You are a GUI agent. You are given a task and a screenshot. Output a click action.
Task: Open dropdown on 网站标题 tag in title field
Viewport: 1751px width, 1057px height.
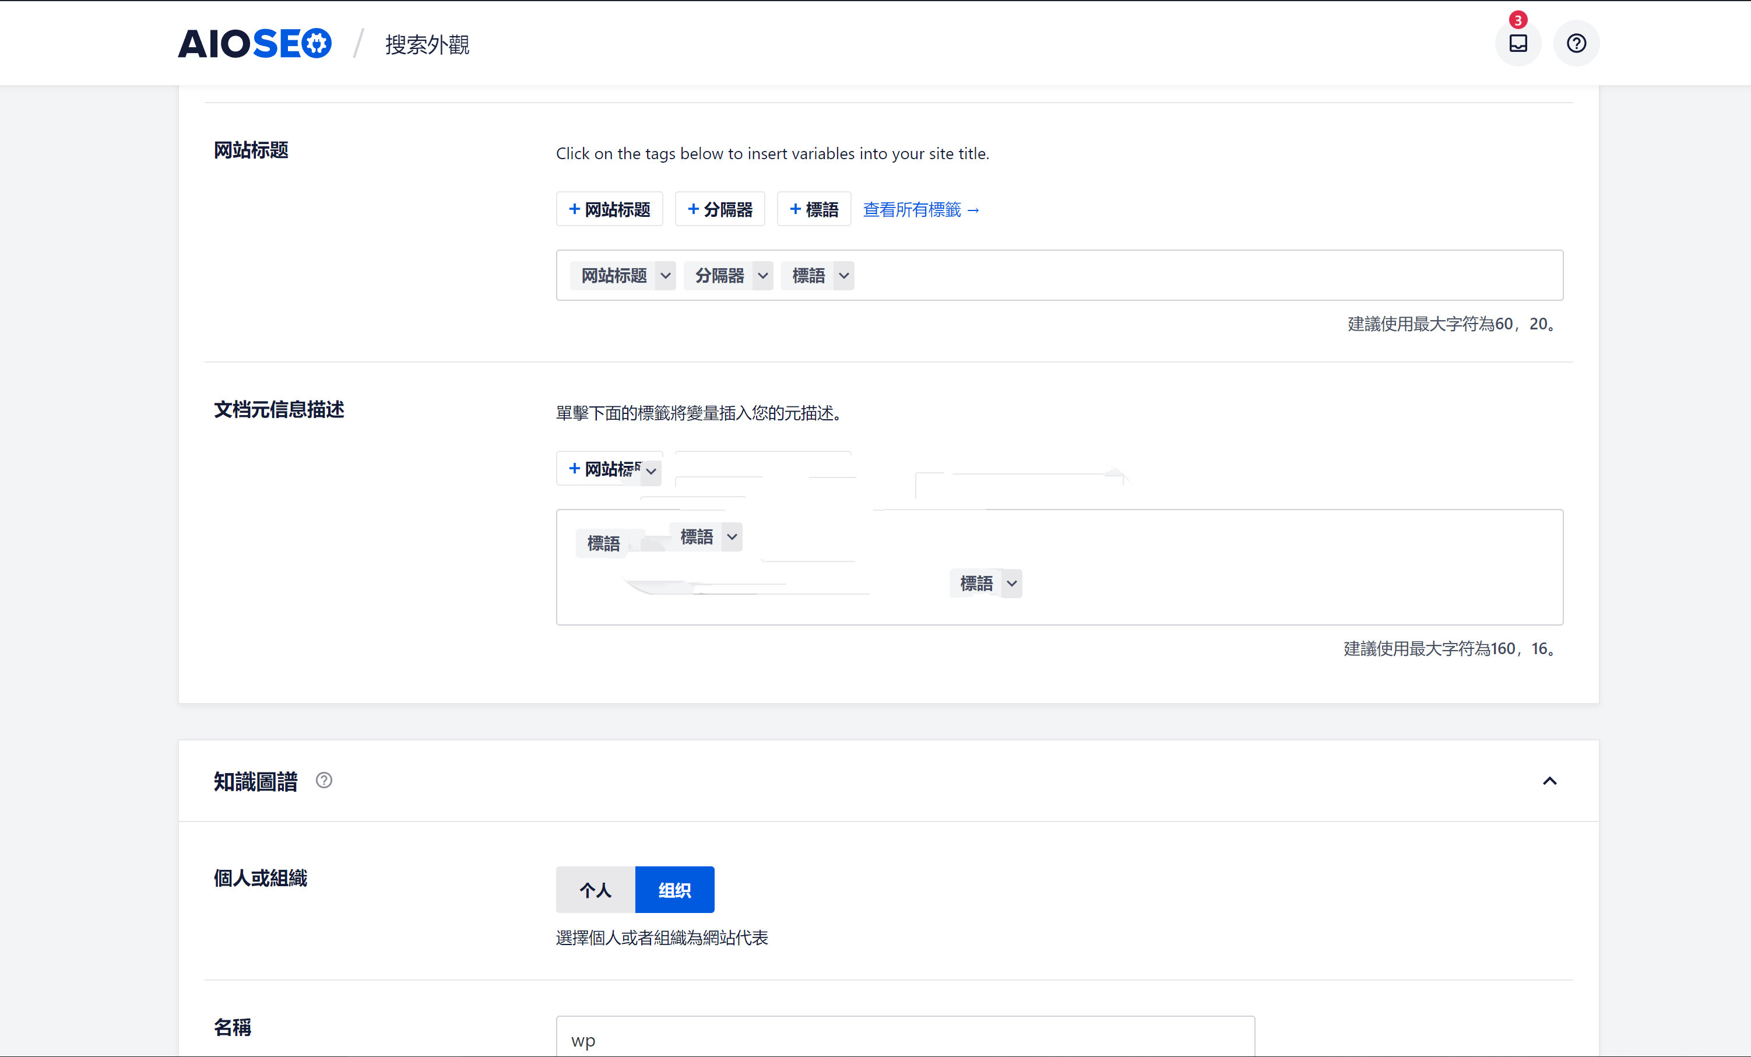point(664,276)
